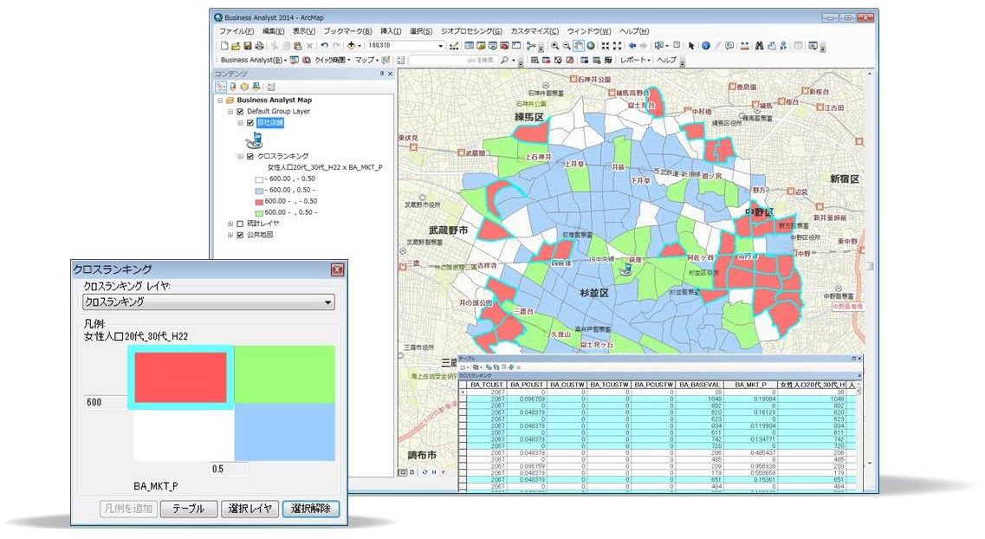
Task: Collapse the クロスランキング layer legend
Action: (241, 157)
